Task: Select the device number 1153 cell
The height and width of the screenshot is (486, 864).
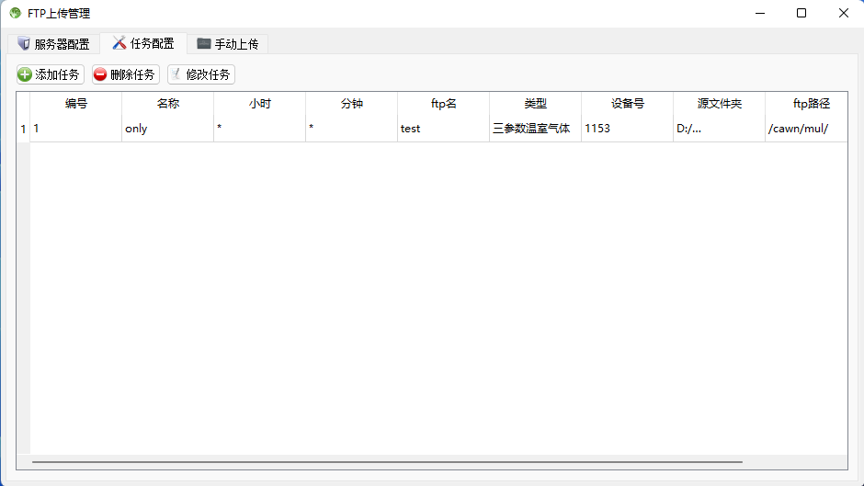Action: (628, 129)
